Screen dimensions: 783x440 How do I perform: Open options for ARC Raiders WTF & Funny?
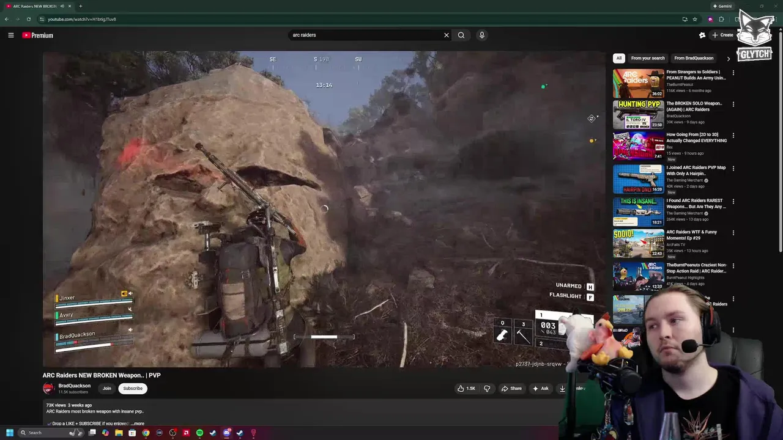[733, 233]
